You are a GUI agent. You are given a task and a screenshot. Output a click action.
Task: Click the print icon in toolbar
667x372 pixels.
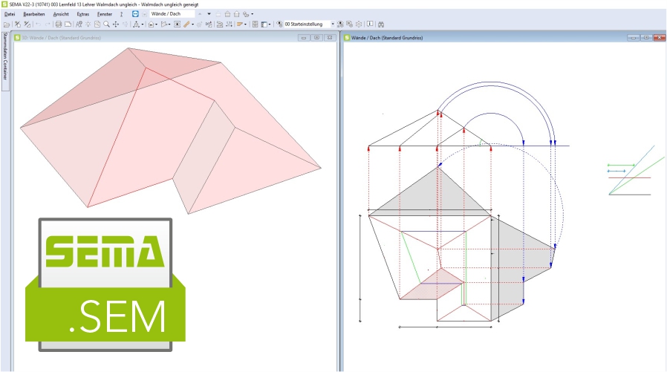click(58, 25)
